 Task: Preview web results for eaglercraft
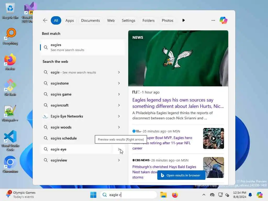point(119,105)
